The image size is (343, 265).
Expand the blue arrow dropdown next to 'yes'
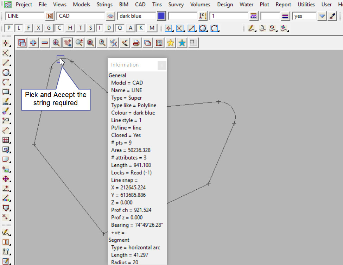(x=322, y=16)
